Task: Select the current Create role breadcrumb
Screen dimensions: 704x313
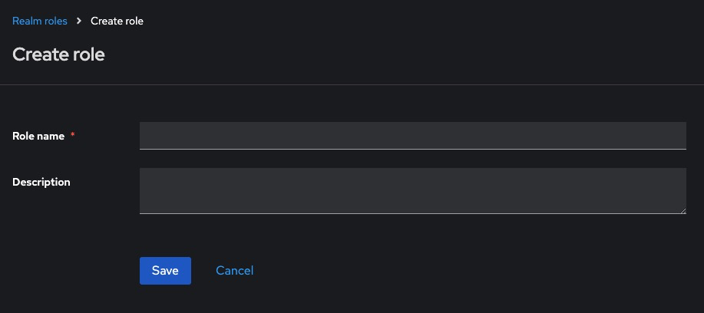Action: (117, 21)
